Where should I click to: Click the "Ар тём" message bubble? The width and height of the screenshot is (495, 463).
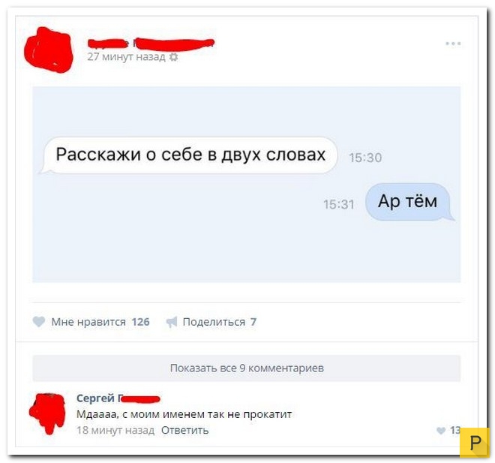click(x=407, y=202)
